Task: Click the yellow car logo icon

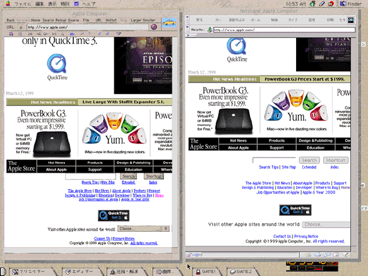Action: (x=169, y=23)
